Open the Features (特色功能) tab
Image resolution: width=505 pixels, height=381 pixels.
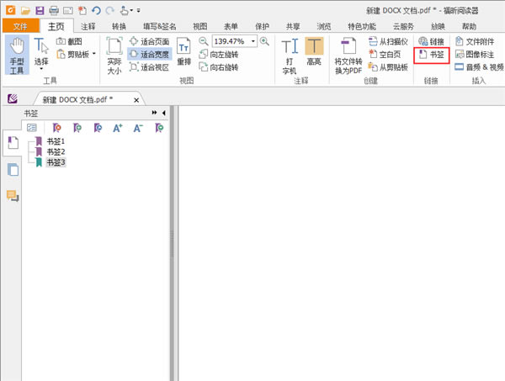tap(362, 26)
